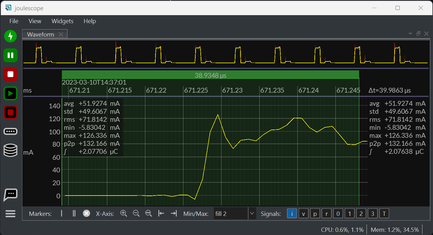
Task: Open the sidebar hamburger menu
Action: (11, 214)
